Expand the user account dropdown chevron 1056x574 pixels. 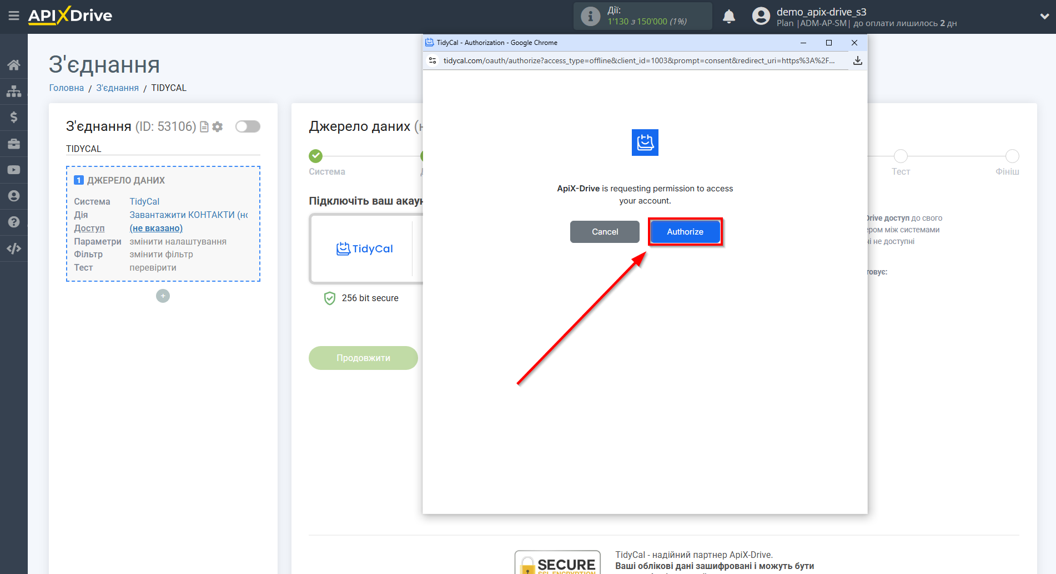[1044, 17]
